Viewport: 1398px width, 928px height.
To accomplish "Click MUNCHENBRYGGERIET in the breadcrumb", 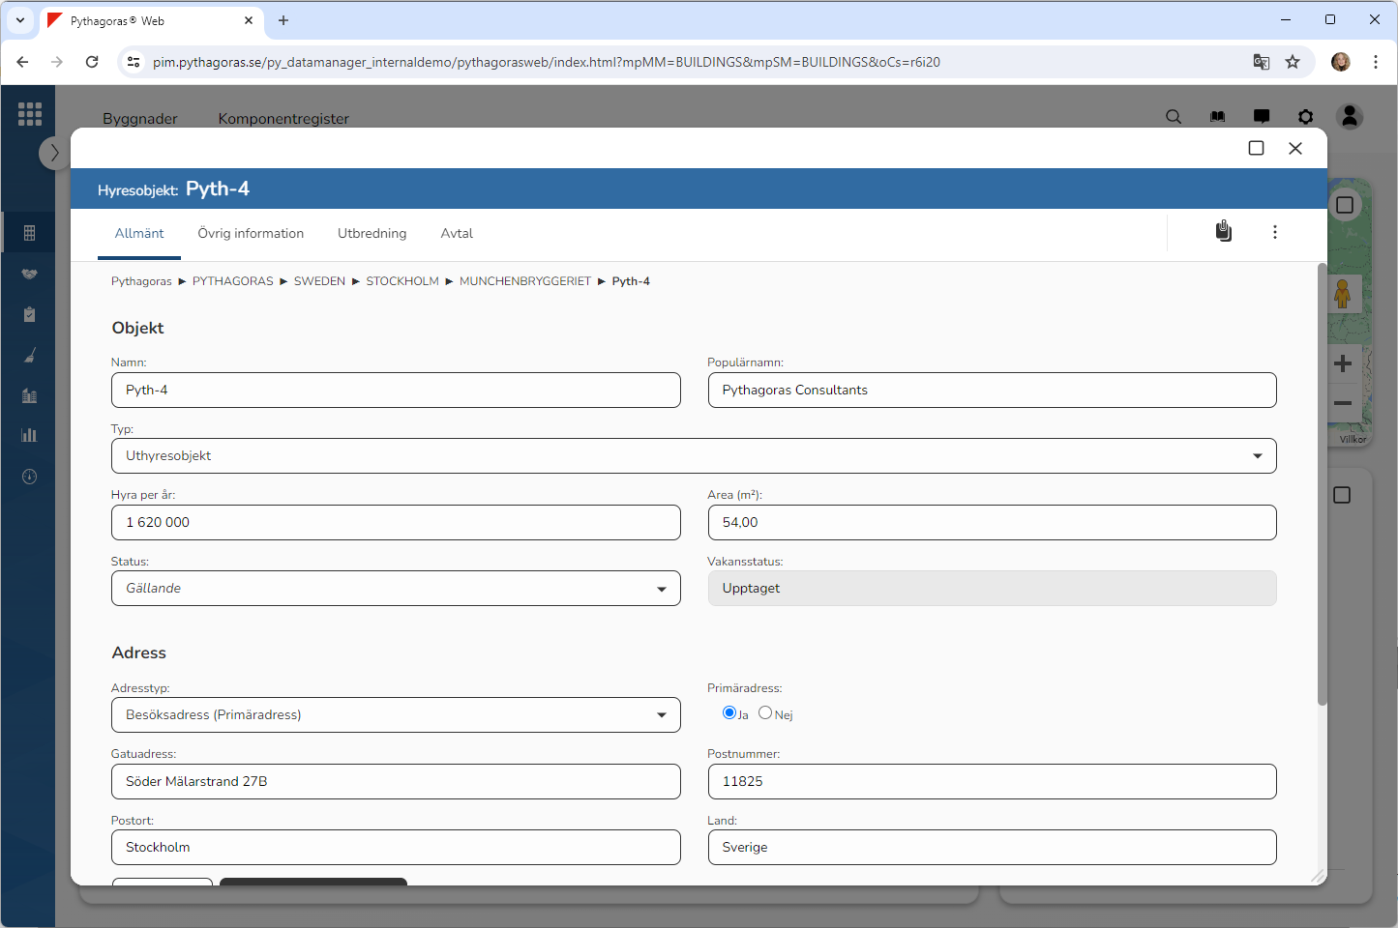I will click(x=524, y=281).
